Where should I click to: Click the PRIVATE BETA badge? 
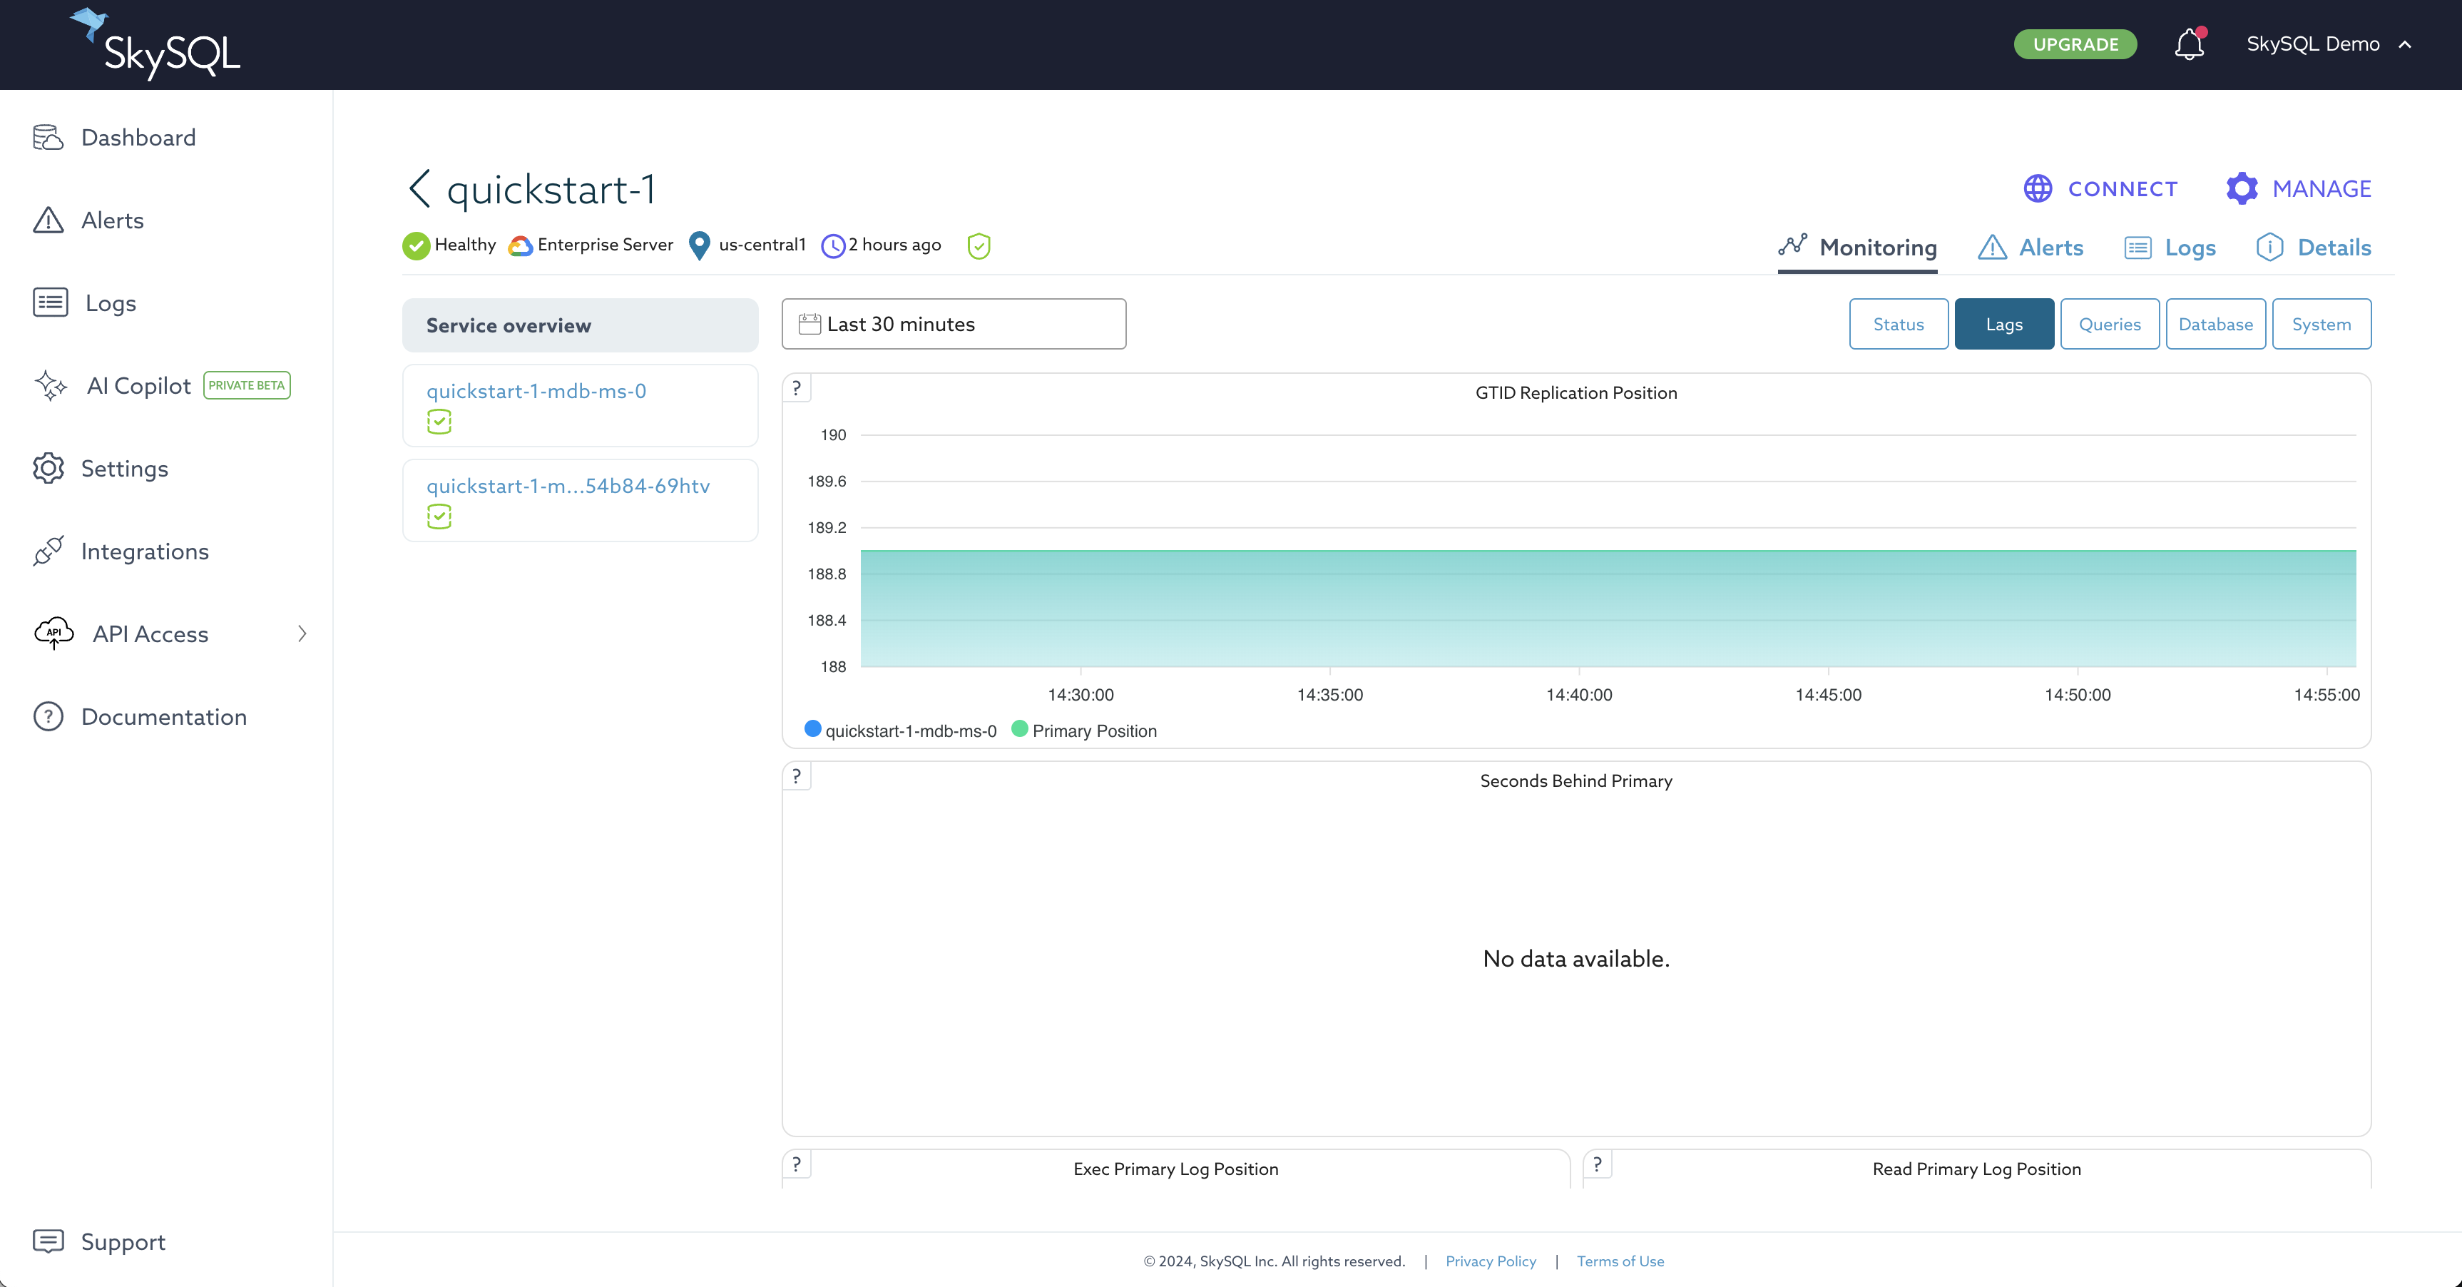pyautogui.click(x=247, y=385)
